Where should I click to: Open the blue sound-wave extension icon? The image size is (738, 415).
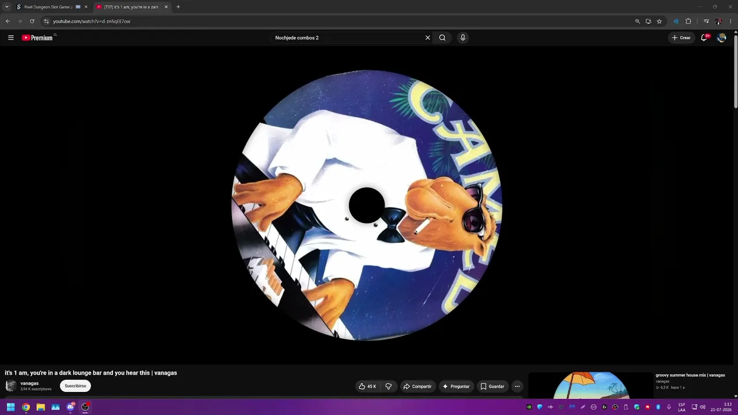pos(676,21)
